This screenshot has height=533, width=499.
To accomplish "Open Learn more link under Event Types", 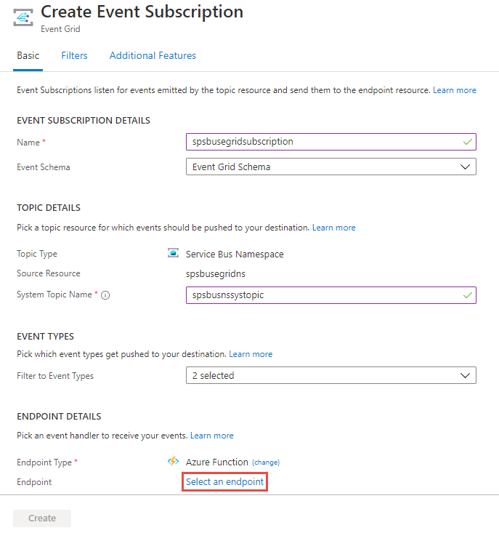I will pyautogui.click(x=251, y=354).
